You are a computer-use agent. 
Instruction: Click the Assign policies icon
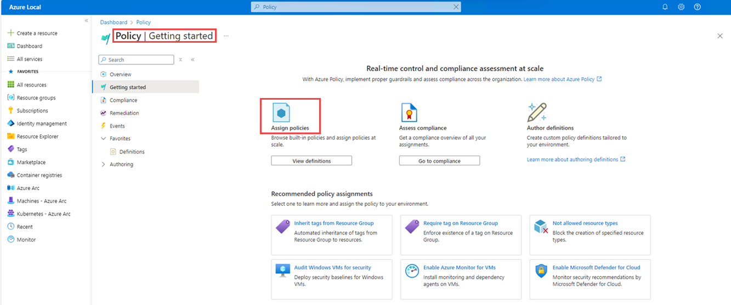tap(281, 112)
